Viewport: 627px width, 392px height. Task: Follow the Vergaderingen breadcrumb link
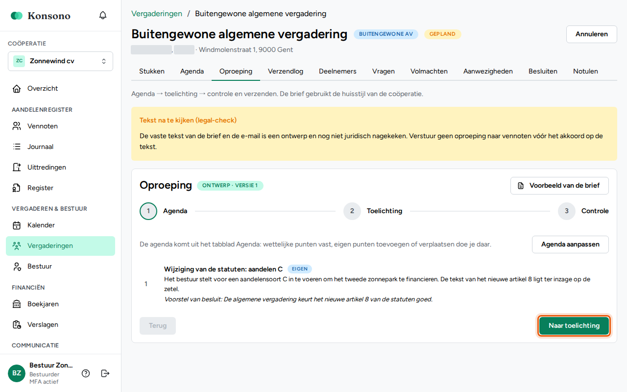click(x=157, y=14)
